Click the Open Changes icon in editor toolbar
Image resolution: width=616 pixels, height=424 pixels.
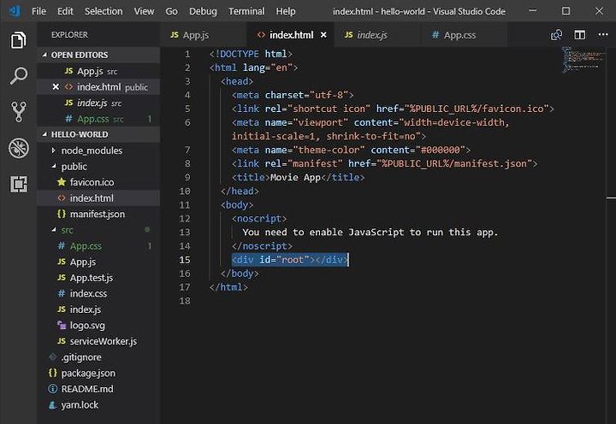point(556,35)
